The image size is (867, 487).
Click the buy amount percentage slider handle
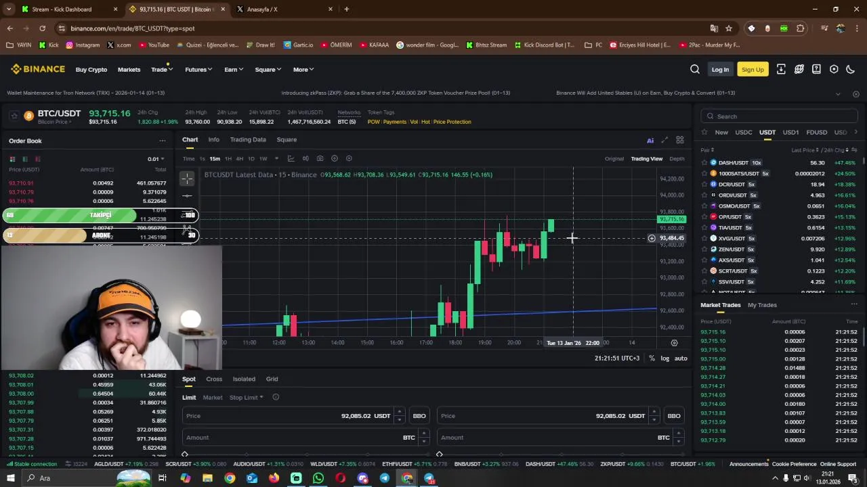(185, 455)
